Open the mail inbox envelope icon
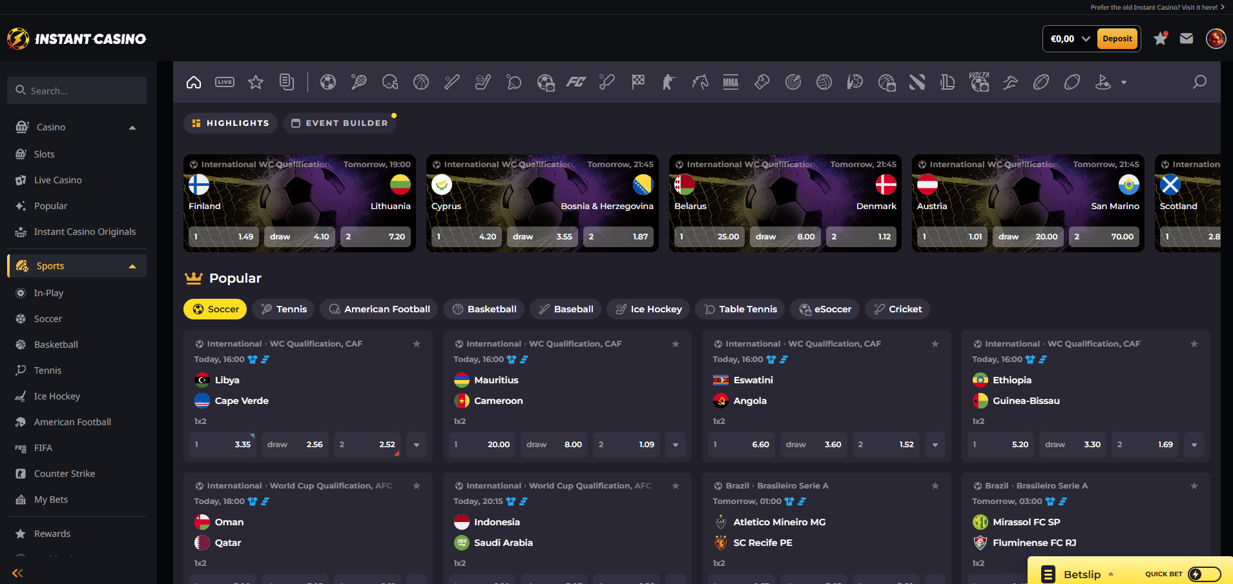 (x=1186, y=39)
